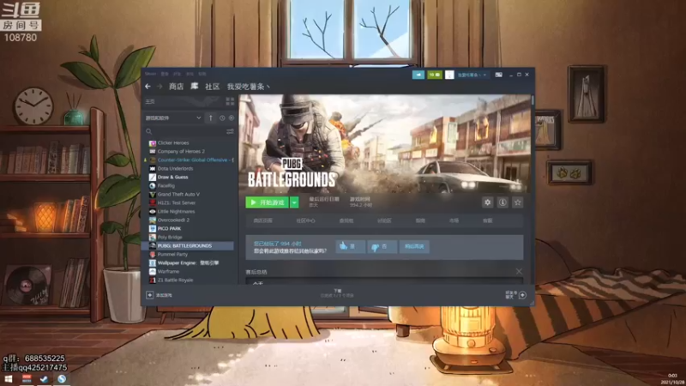Image resolution: width=686 pixels, height=386 pixels.
Task: Click the PUBG icon beside its list entry
Action: tap(153, 245)
